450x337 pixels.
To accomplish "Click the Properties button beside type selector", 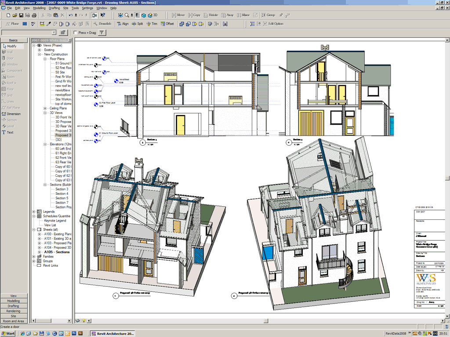I will click(63, 32).
